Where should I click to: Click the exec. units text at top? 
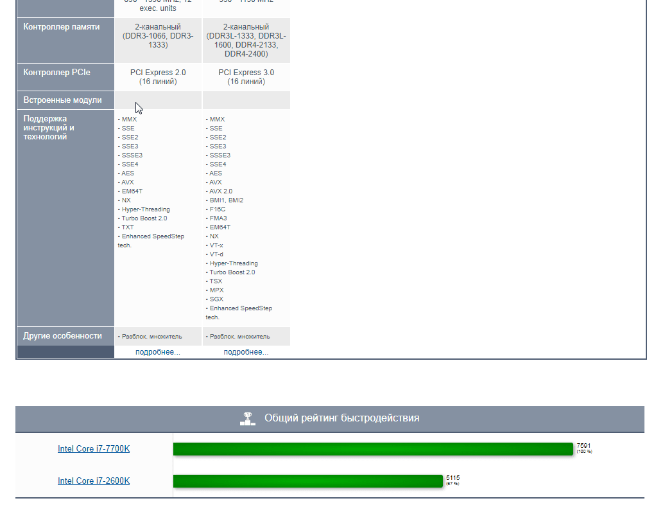click(x=158, y=8)
